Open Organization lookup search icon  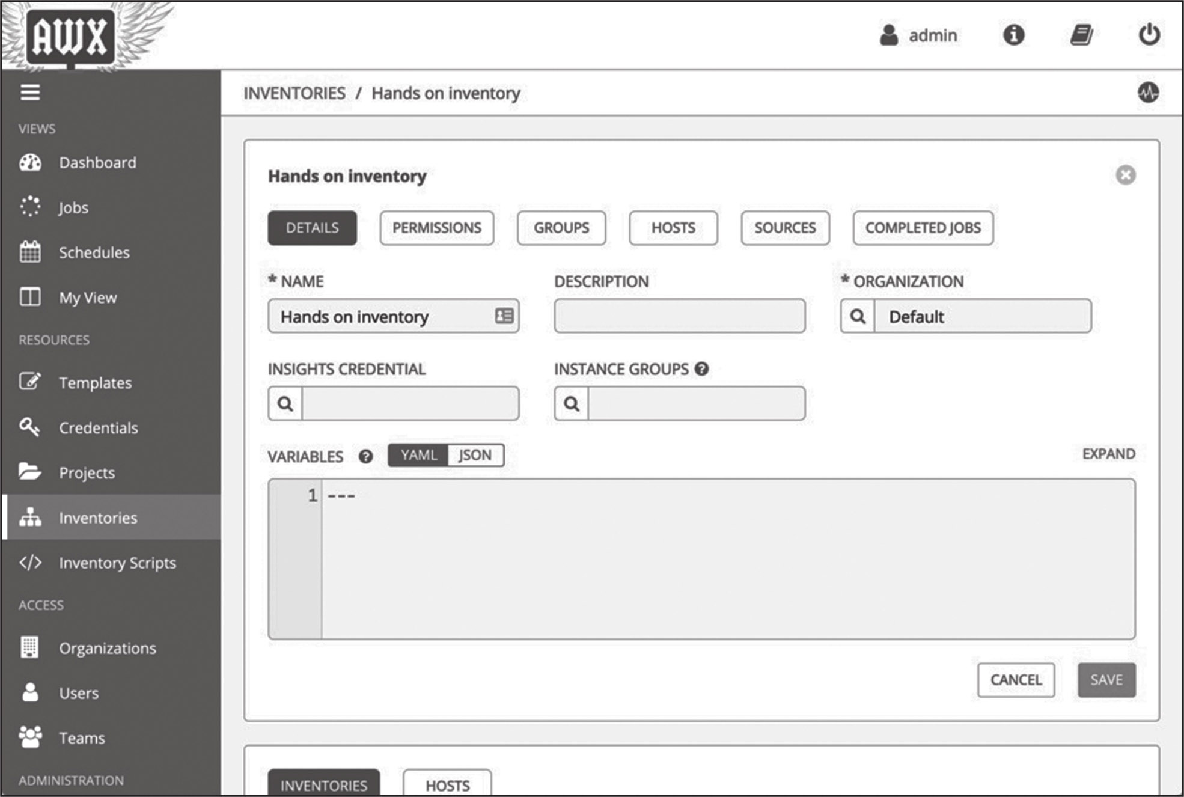click(858, 316)
